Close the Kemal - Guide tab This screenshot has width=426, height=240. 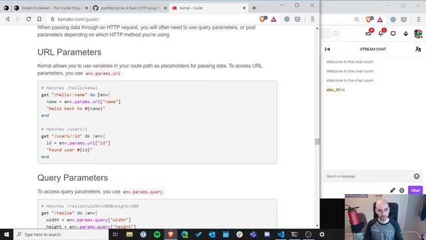tap(244, 8)
